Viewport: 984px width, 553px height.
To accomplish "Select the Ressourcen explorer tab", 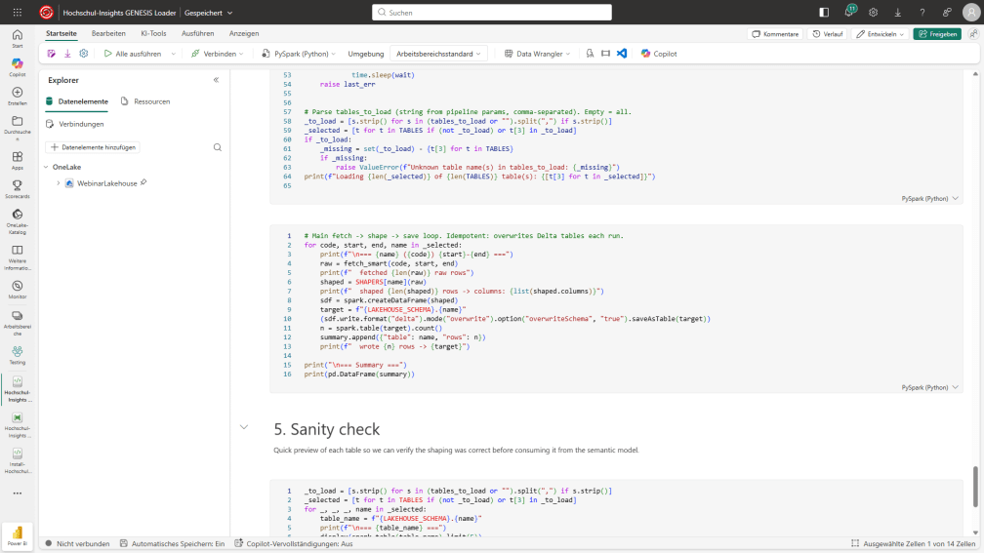I will (x=145, y=101).
